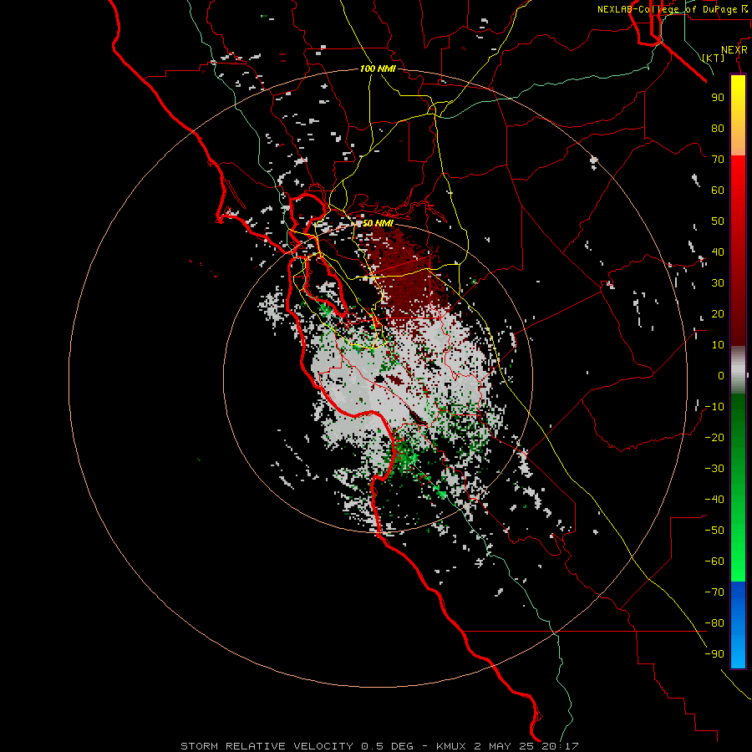Click the -10 scale value

tap(714, 407)
